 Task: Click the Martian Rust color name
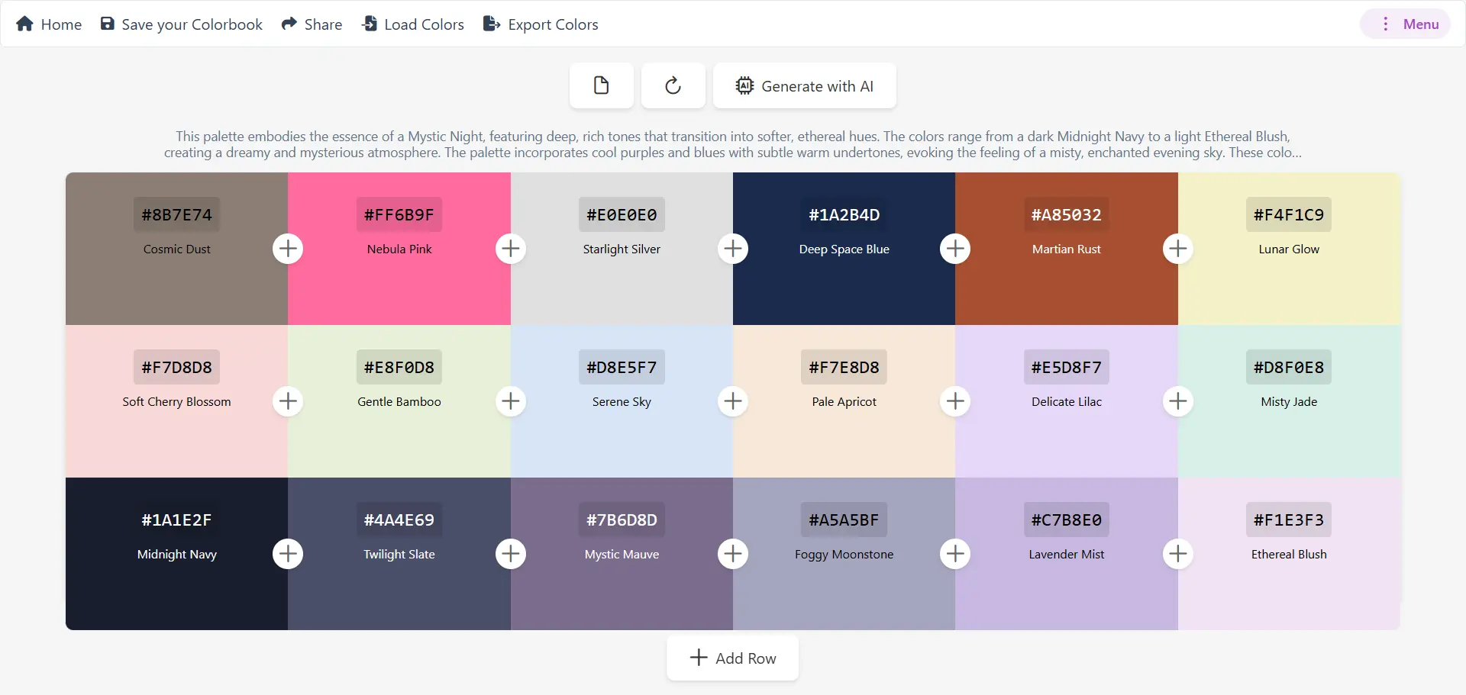(x=1067, y=249)
